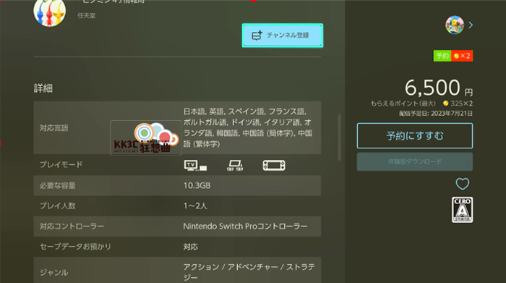Image resolution: width=506 pixels, height=283 pixels.
Task: Click the 体験版ダウンロード button
Action: (415, 161)
